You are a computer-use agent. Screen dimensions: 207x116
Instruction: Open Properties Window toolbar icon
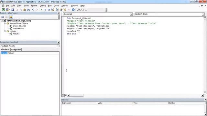(x=61, y=10)
